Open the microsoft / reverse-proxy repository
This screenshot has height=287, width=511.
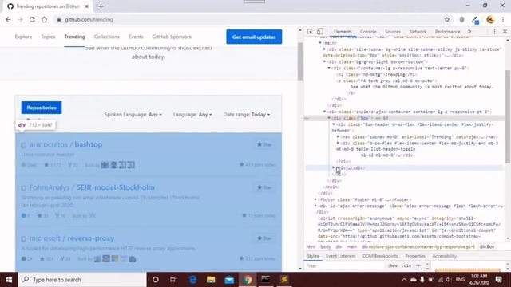click(72, 238)
